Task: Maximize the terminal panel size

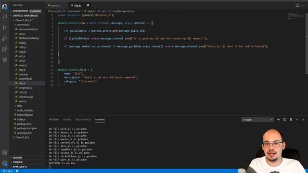Action: tap(297, 120)
